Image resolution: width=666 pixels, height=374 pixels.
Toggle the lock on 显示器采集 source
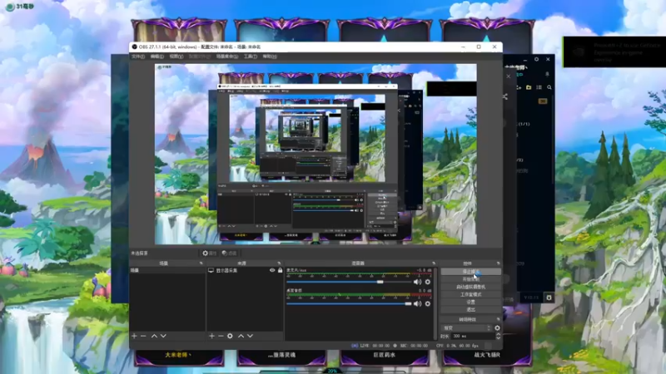tap(280, 270)
